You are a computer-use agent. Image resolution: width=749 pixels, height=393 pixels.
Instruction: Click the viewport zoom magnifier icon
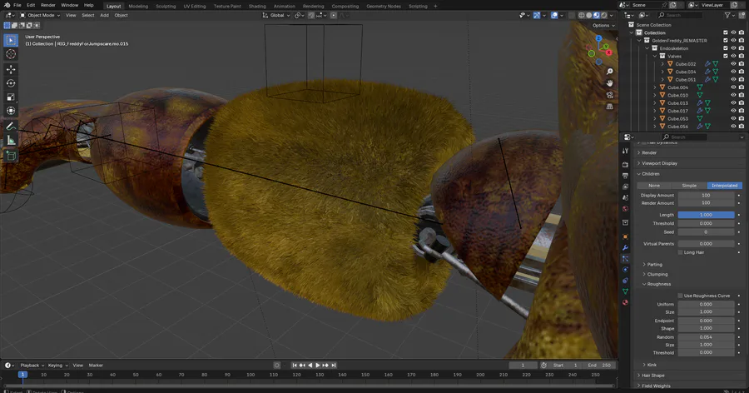609,72
